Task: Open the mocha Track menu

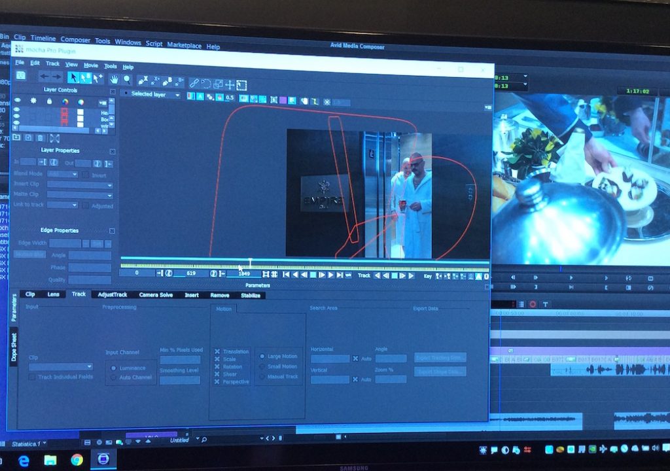Action: click(x=52, y=63)
